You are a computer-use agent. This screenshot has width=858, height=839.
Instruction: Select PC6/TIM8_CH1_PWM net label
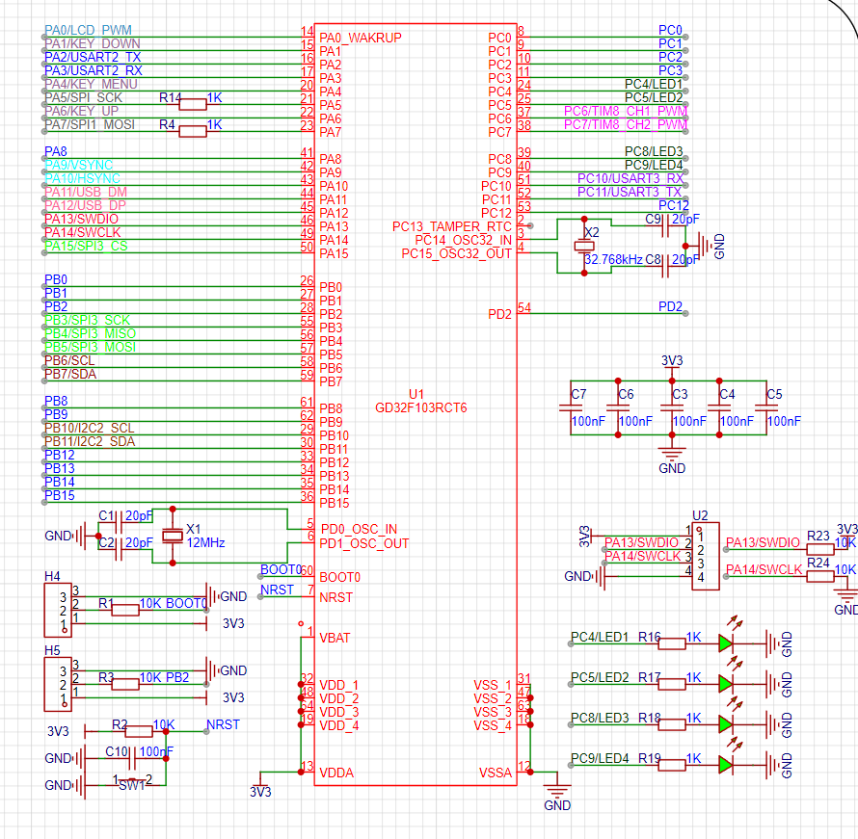626,111
